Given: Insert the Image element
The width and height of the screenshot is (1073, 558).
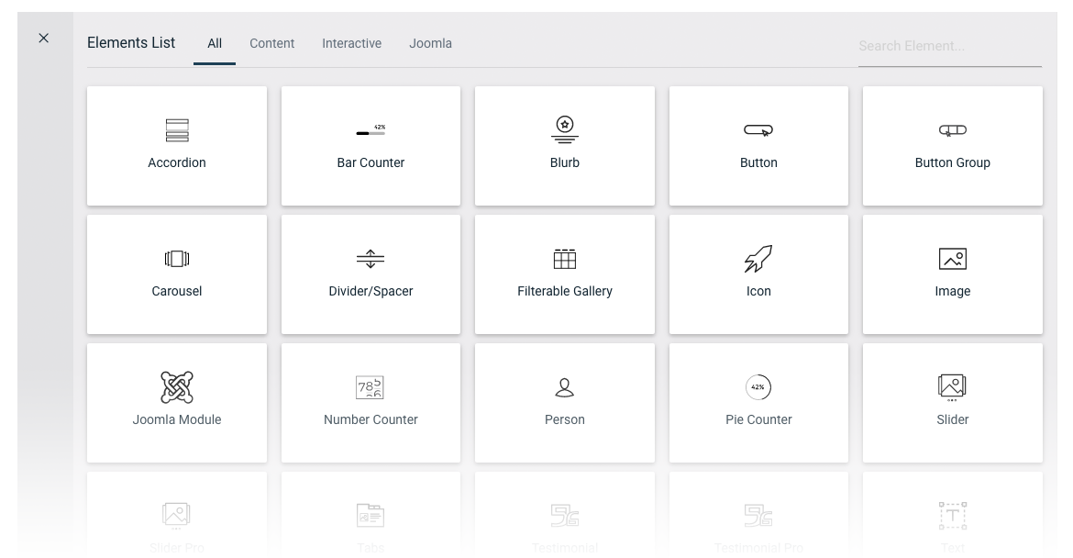Looking at the screenshot, I should click(x=953, y=274).
